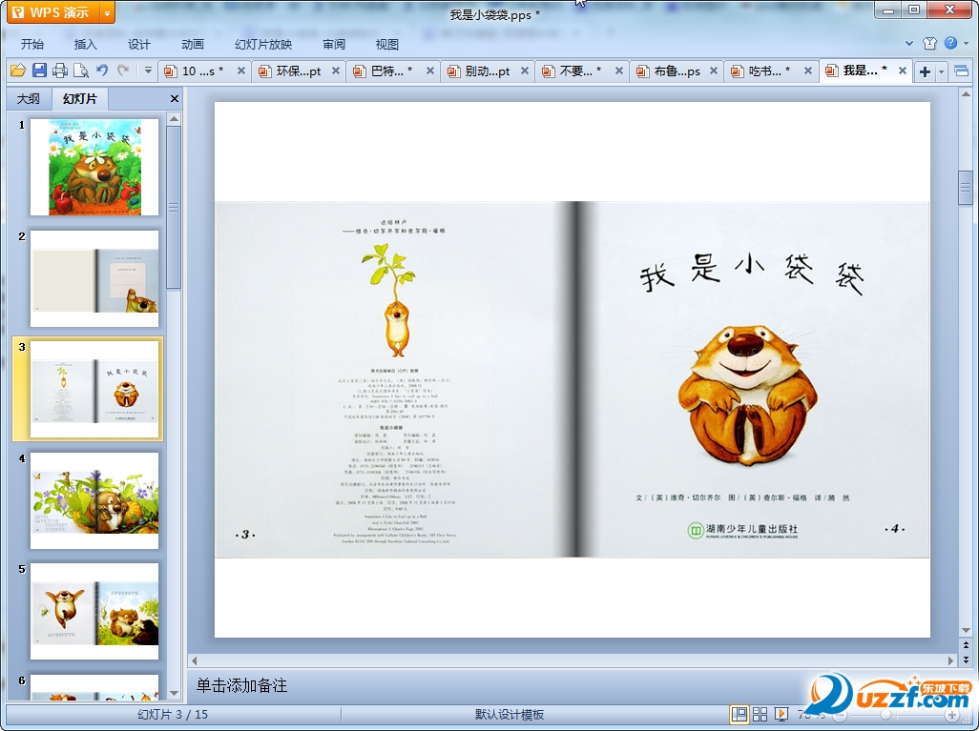Add a new document tab with plus button

pyautogui.click(x=925, y=71)
